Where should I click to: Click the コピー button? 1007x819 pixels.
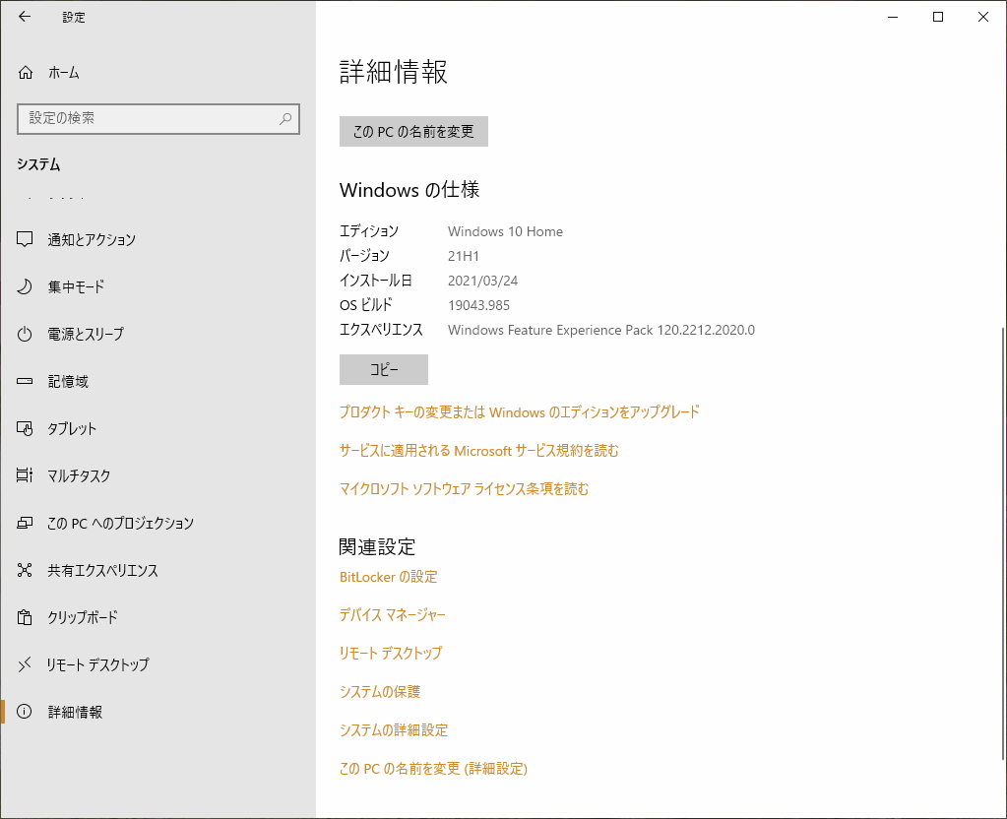pos(383,369)
